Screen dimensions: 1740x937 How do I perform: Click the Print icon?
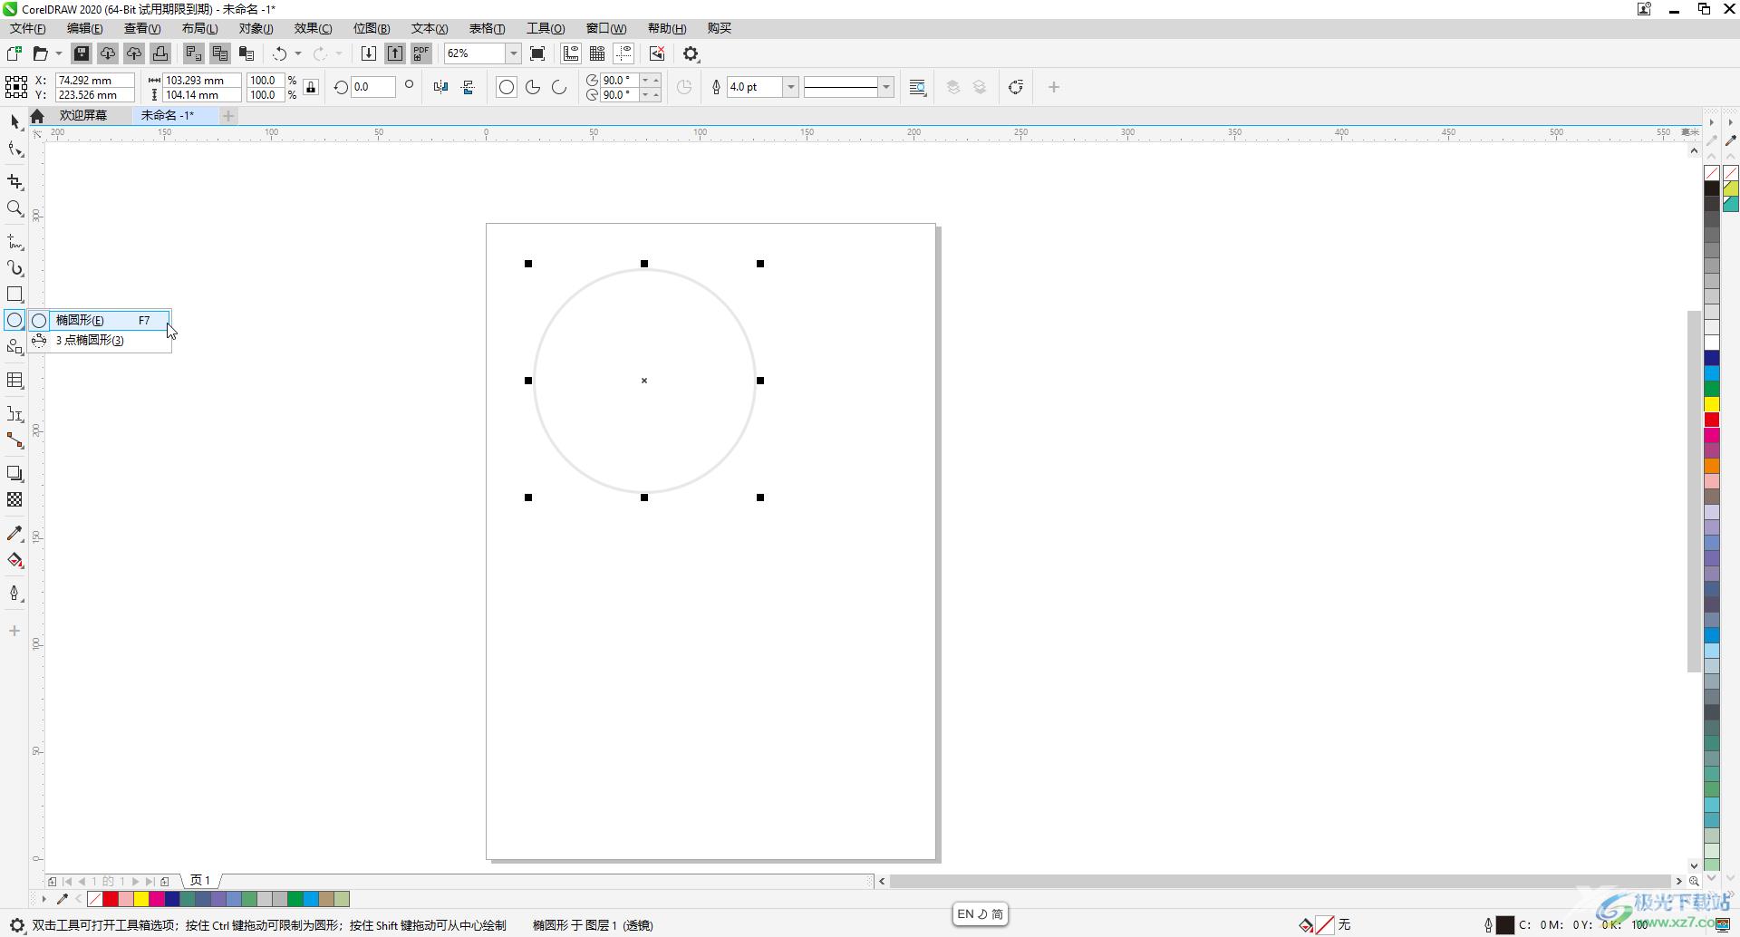pyautogui.click(x=160, y=53)
